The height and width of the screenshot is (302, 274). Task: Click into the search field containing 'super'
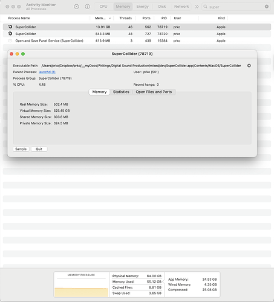point(236,7)
